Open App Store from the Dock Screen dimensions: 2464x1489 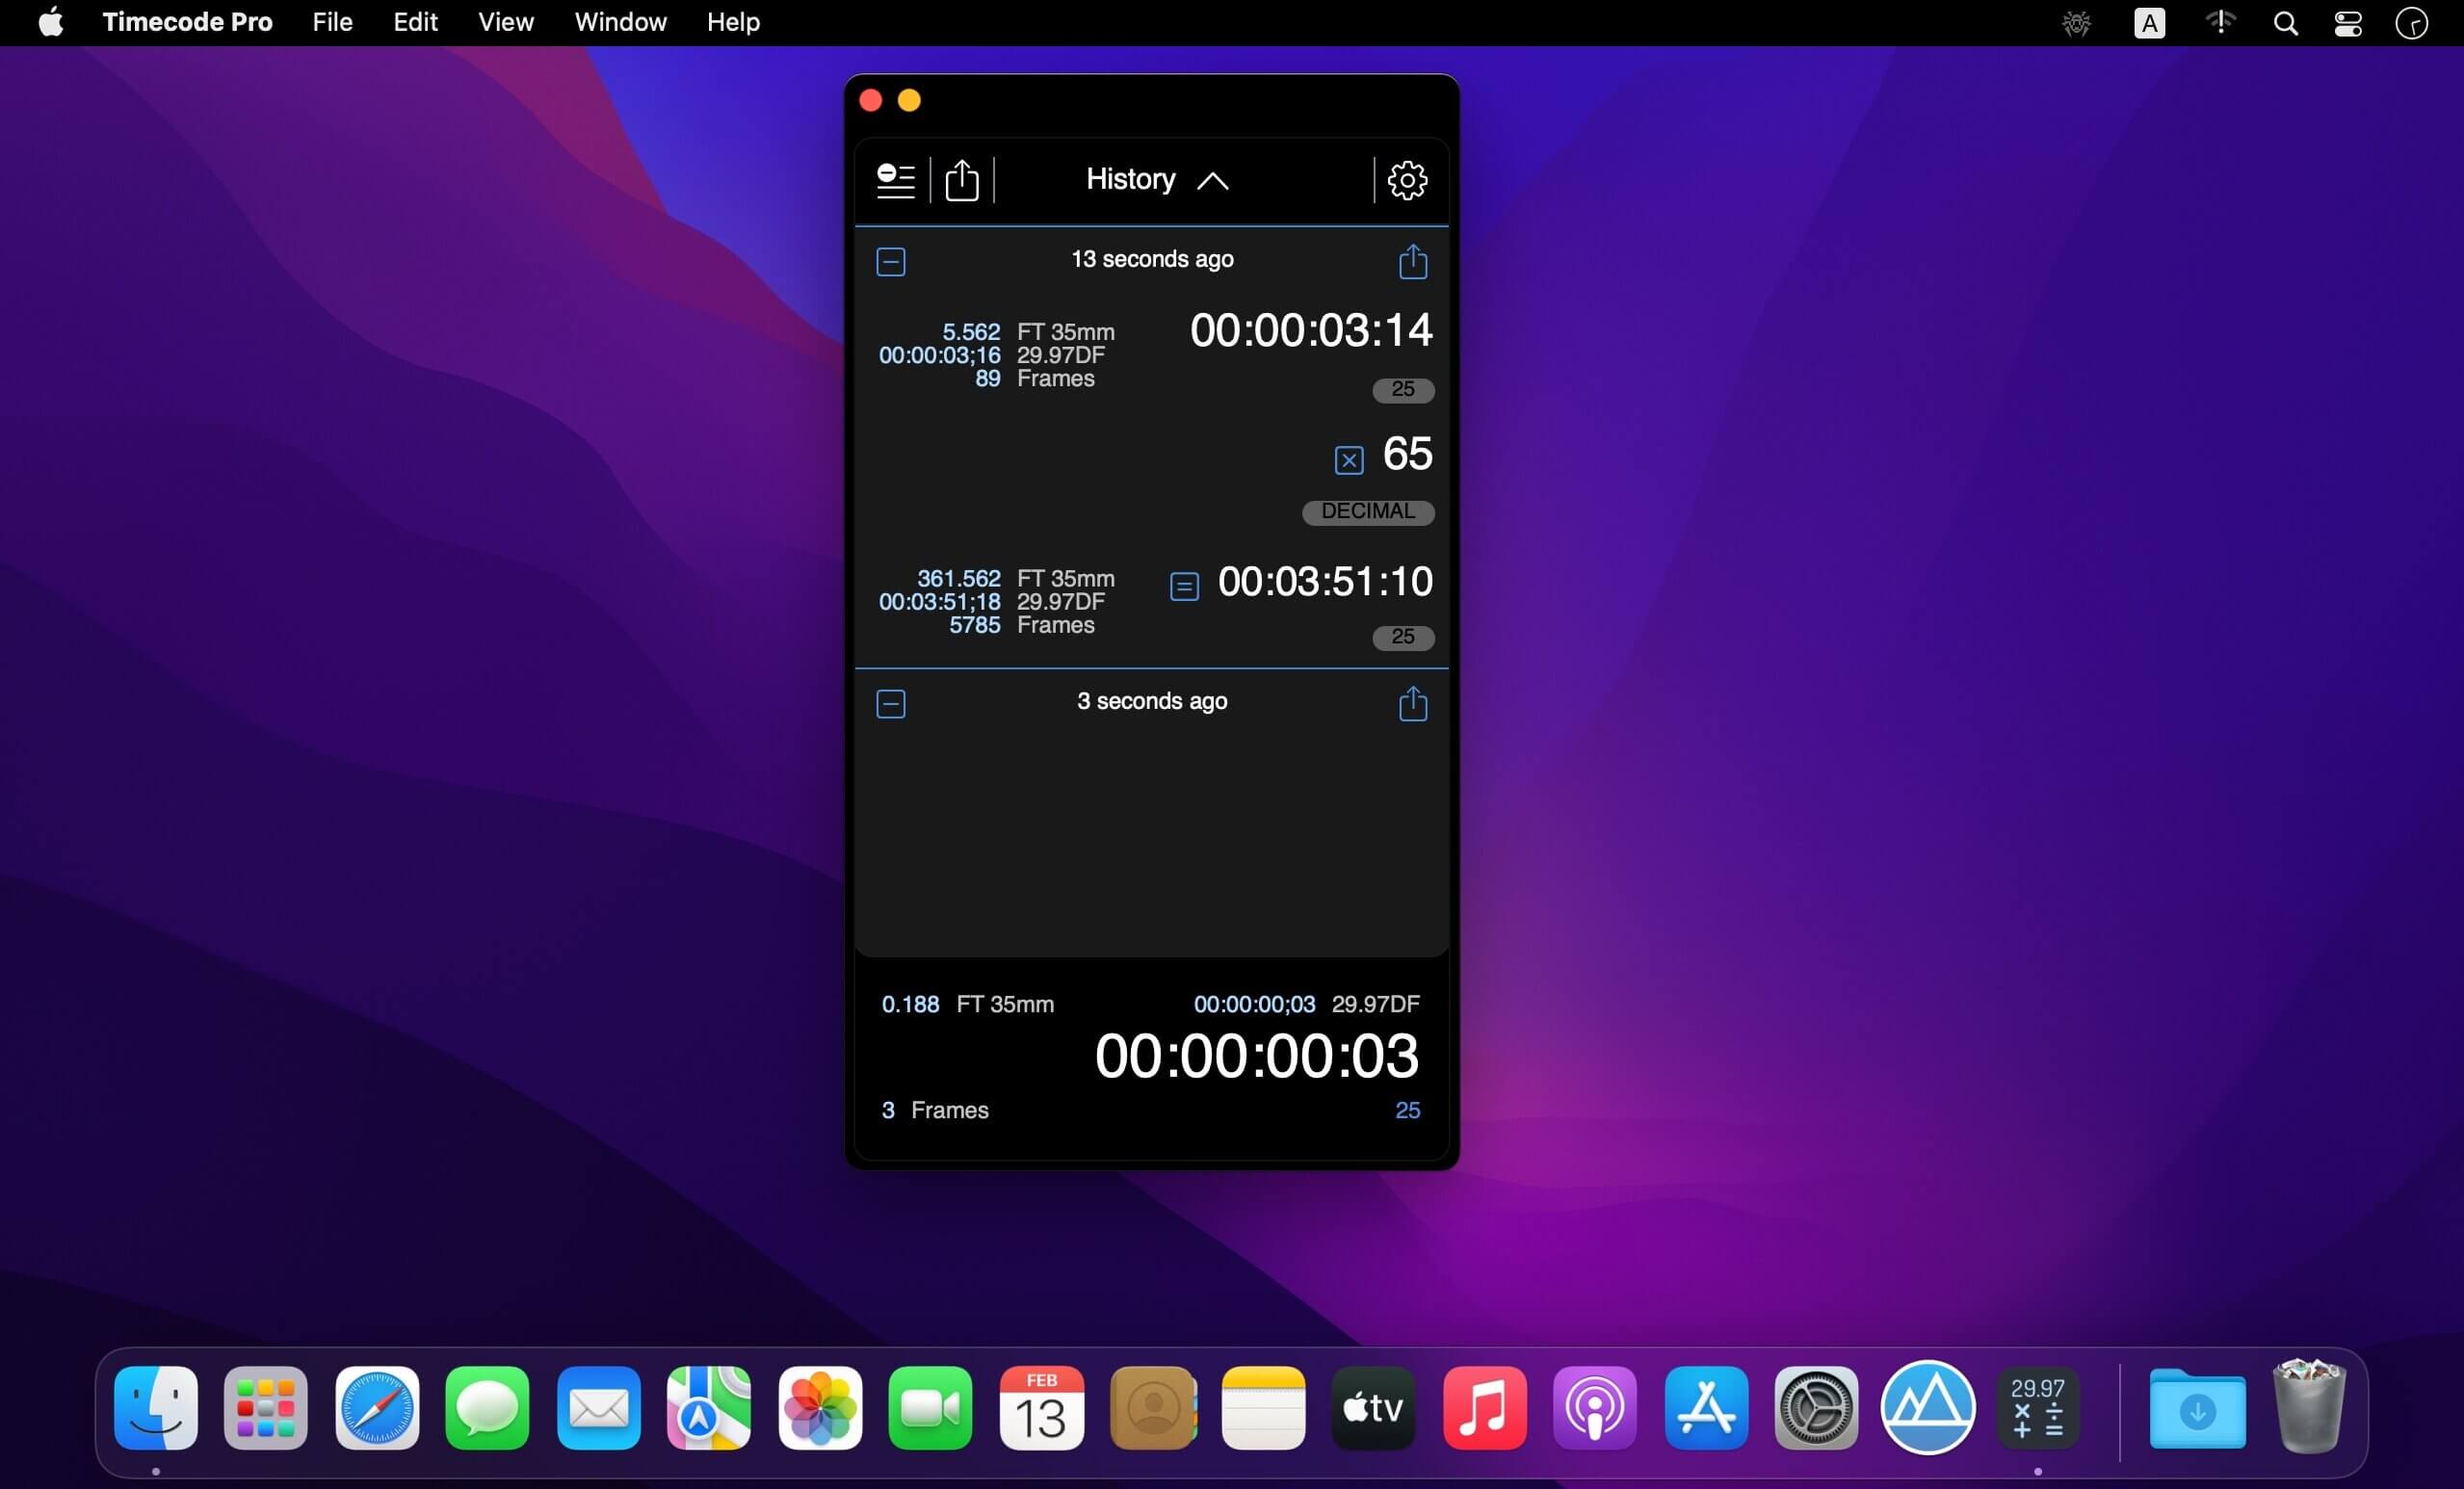1706,1407
